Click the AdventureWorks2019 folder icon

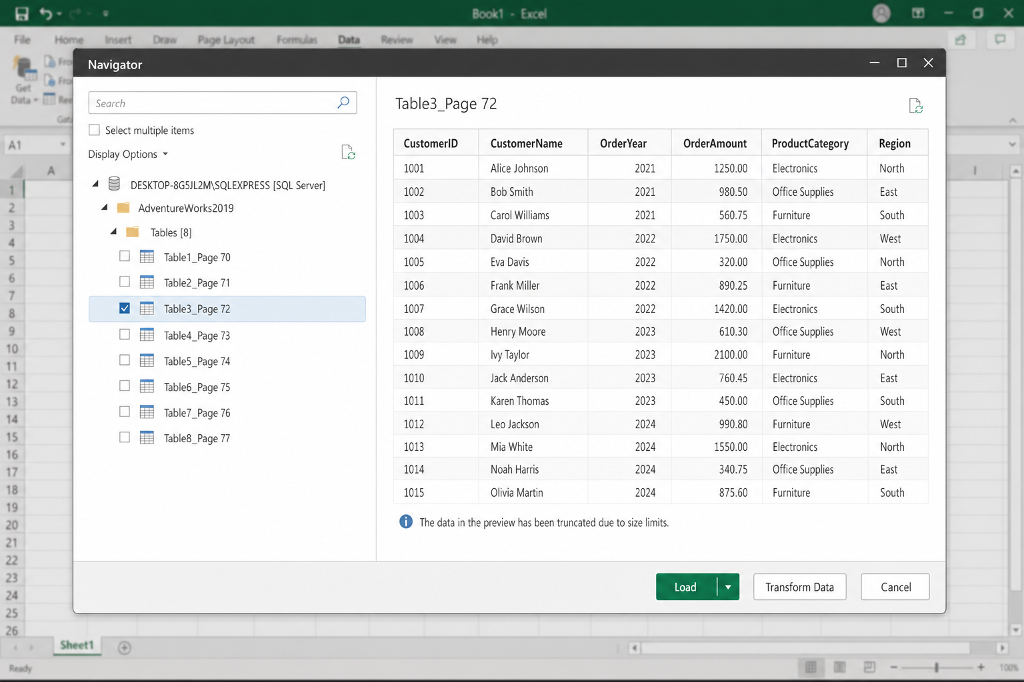tap(123, 208)
